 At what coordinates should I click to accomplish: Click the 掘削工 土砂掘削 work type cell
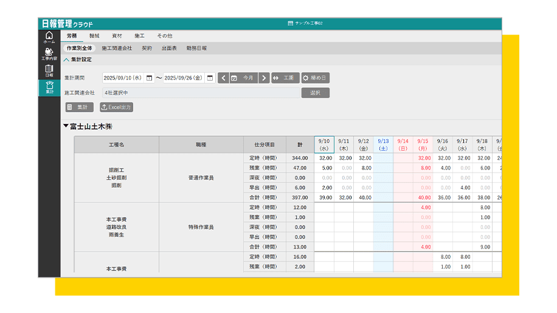pos(117,178)
